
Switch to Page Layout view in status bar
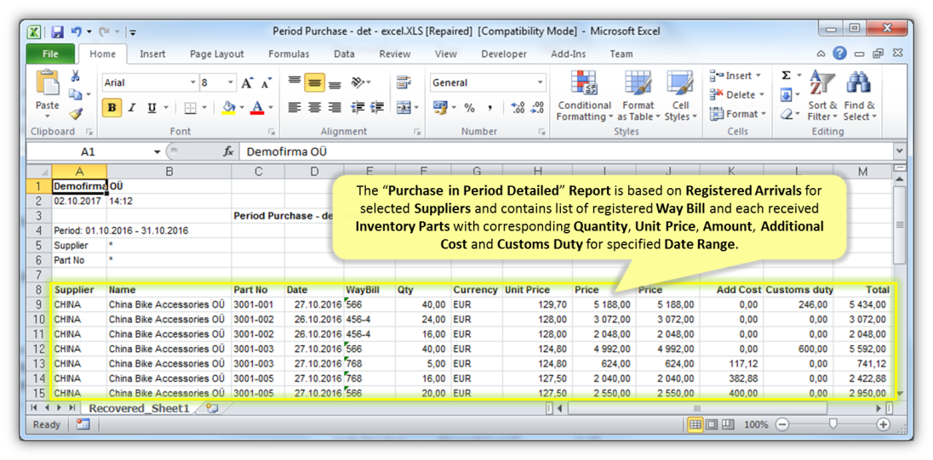point(712,424)
